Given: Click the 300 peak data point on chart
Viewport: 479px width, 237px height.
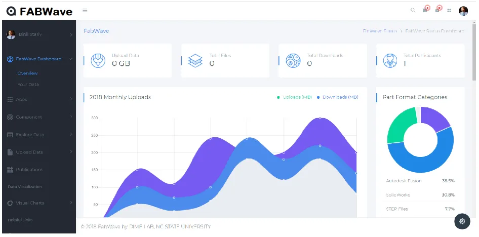Looking at the screenshot, I should [x=320, y=117].
